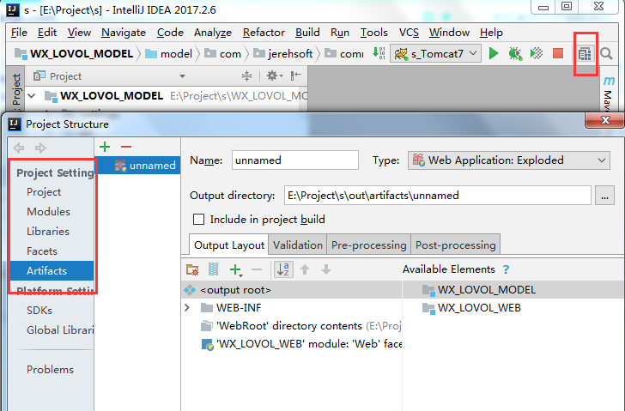The height and width of the screenshot is (411, 625).
Task: Click the artifact Name input field
Action: 295,160
